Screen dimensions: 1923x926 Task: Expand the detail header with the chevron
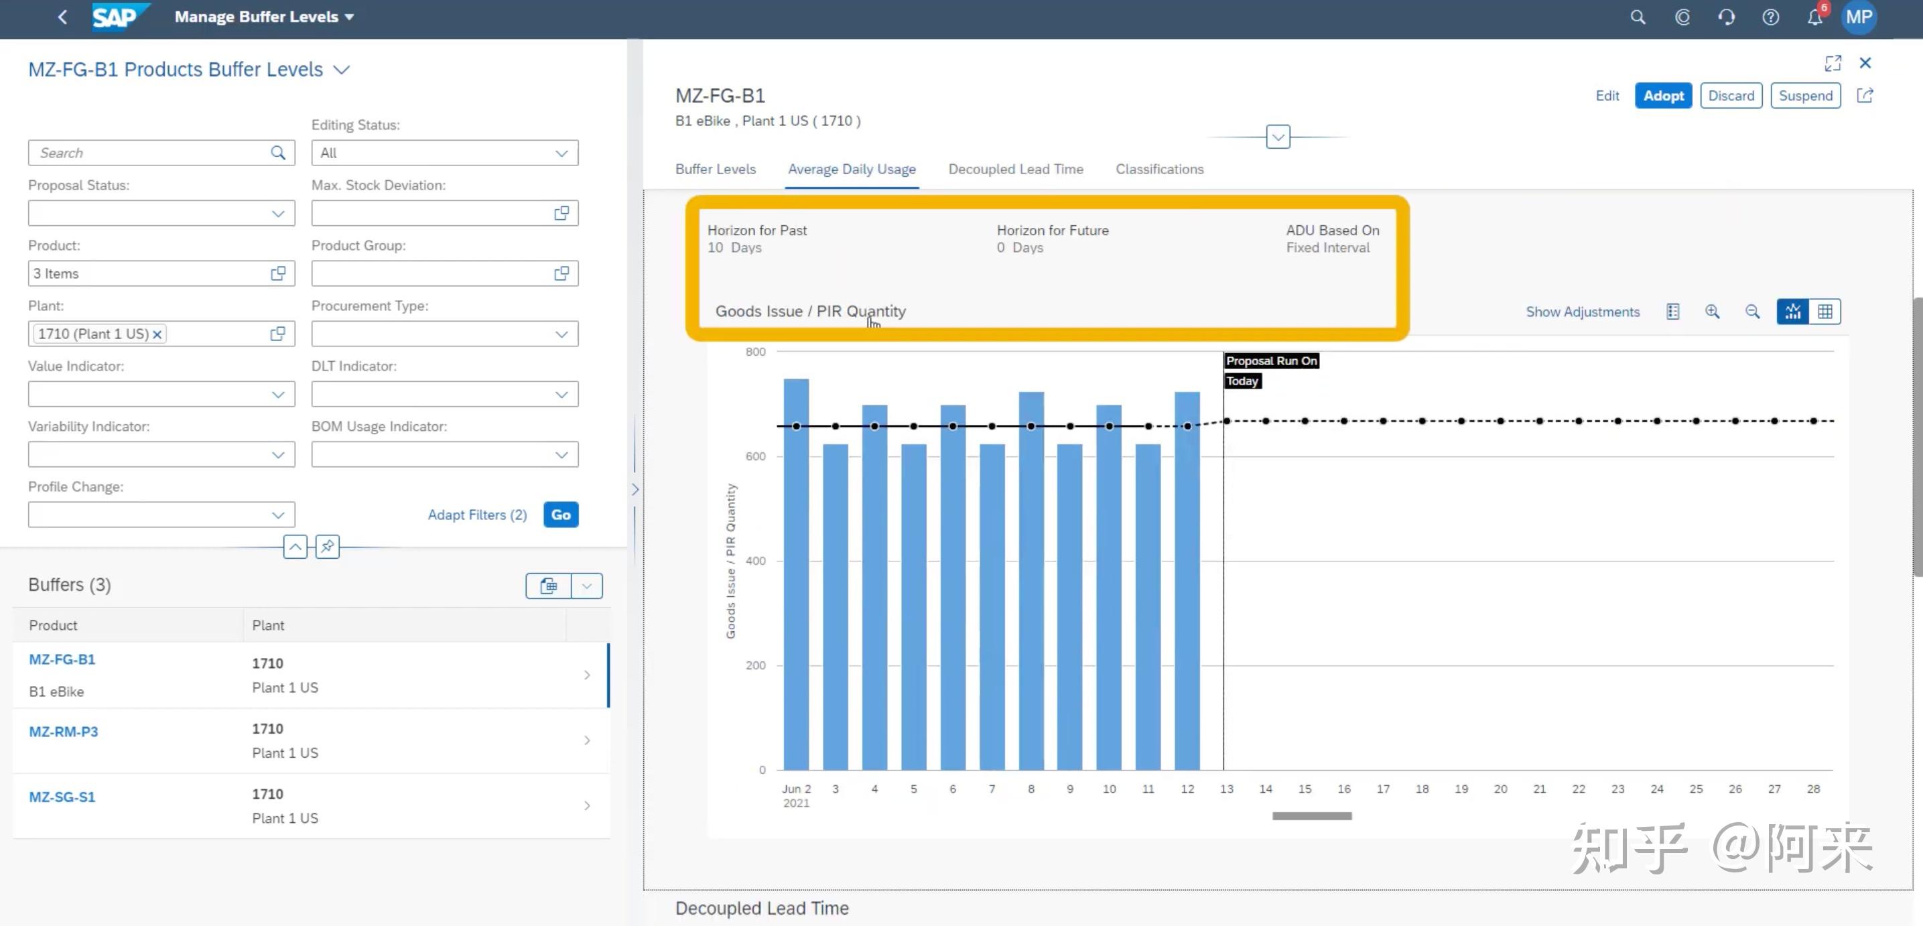pos(1277,137)
